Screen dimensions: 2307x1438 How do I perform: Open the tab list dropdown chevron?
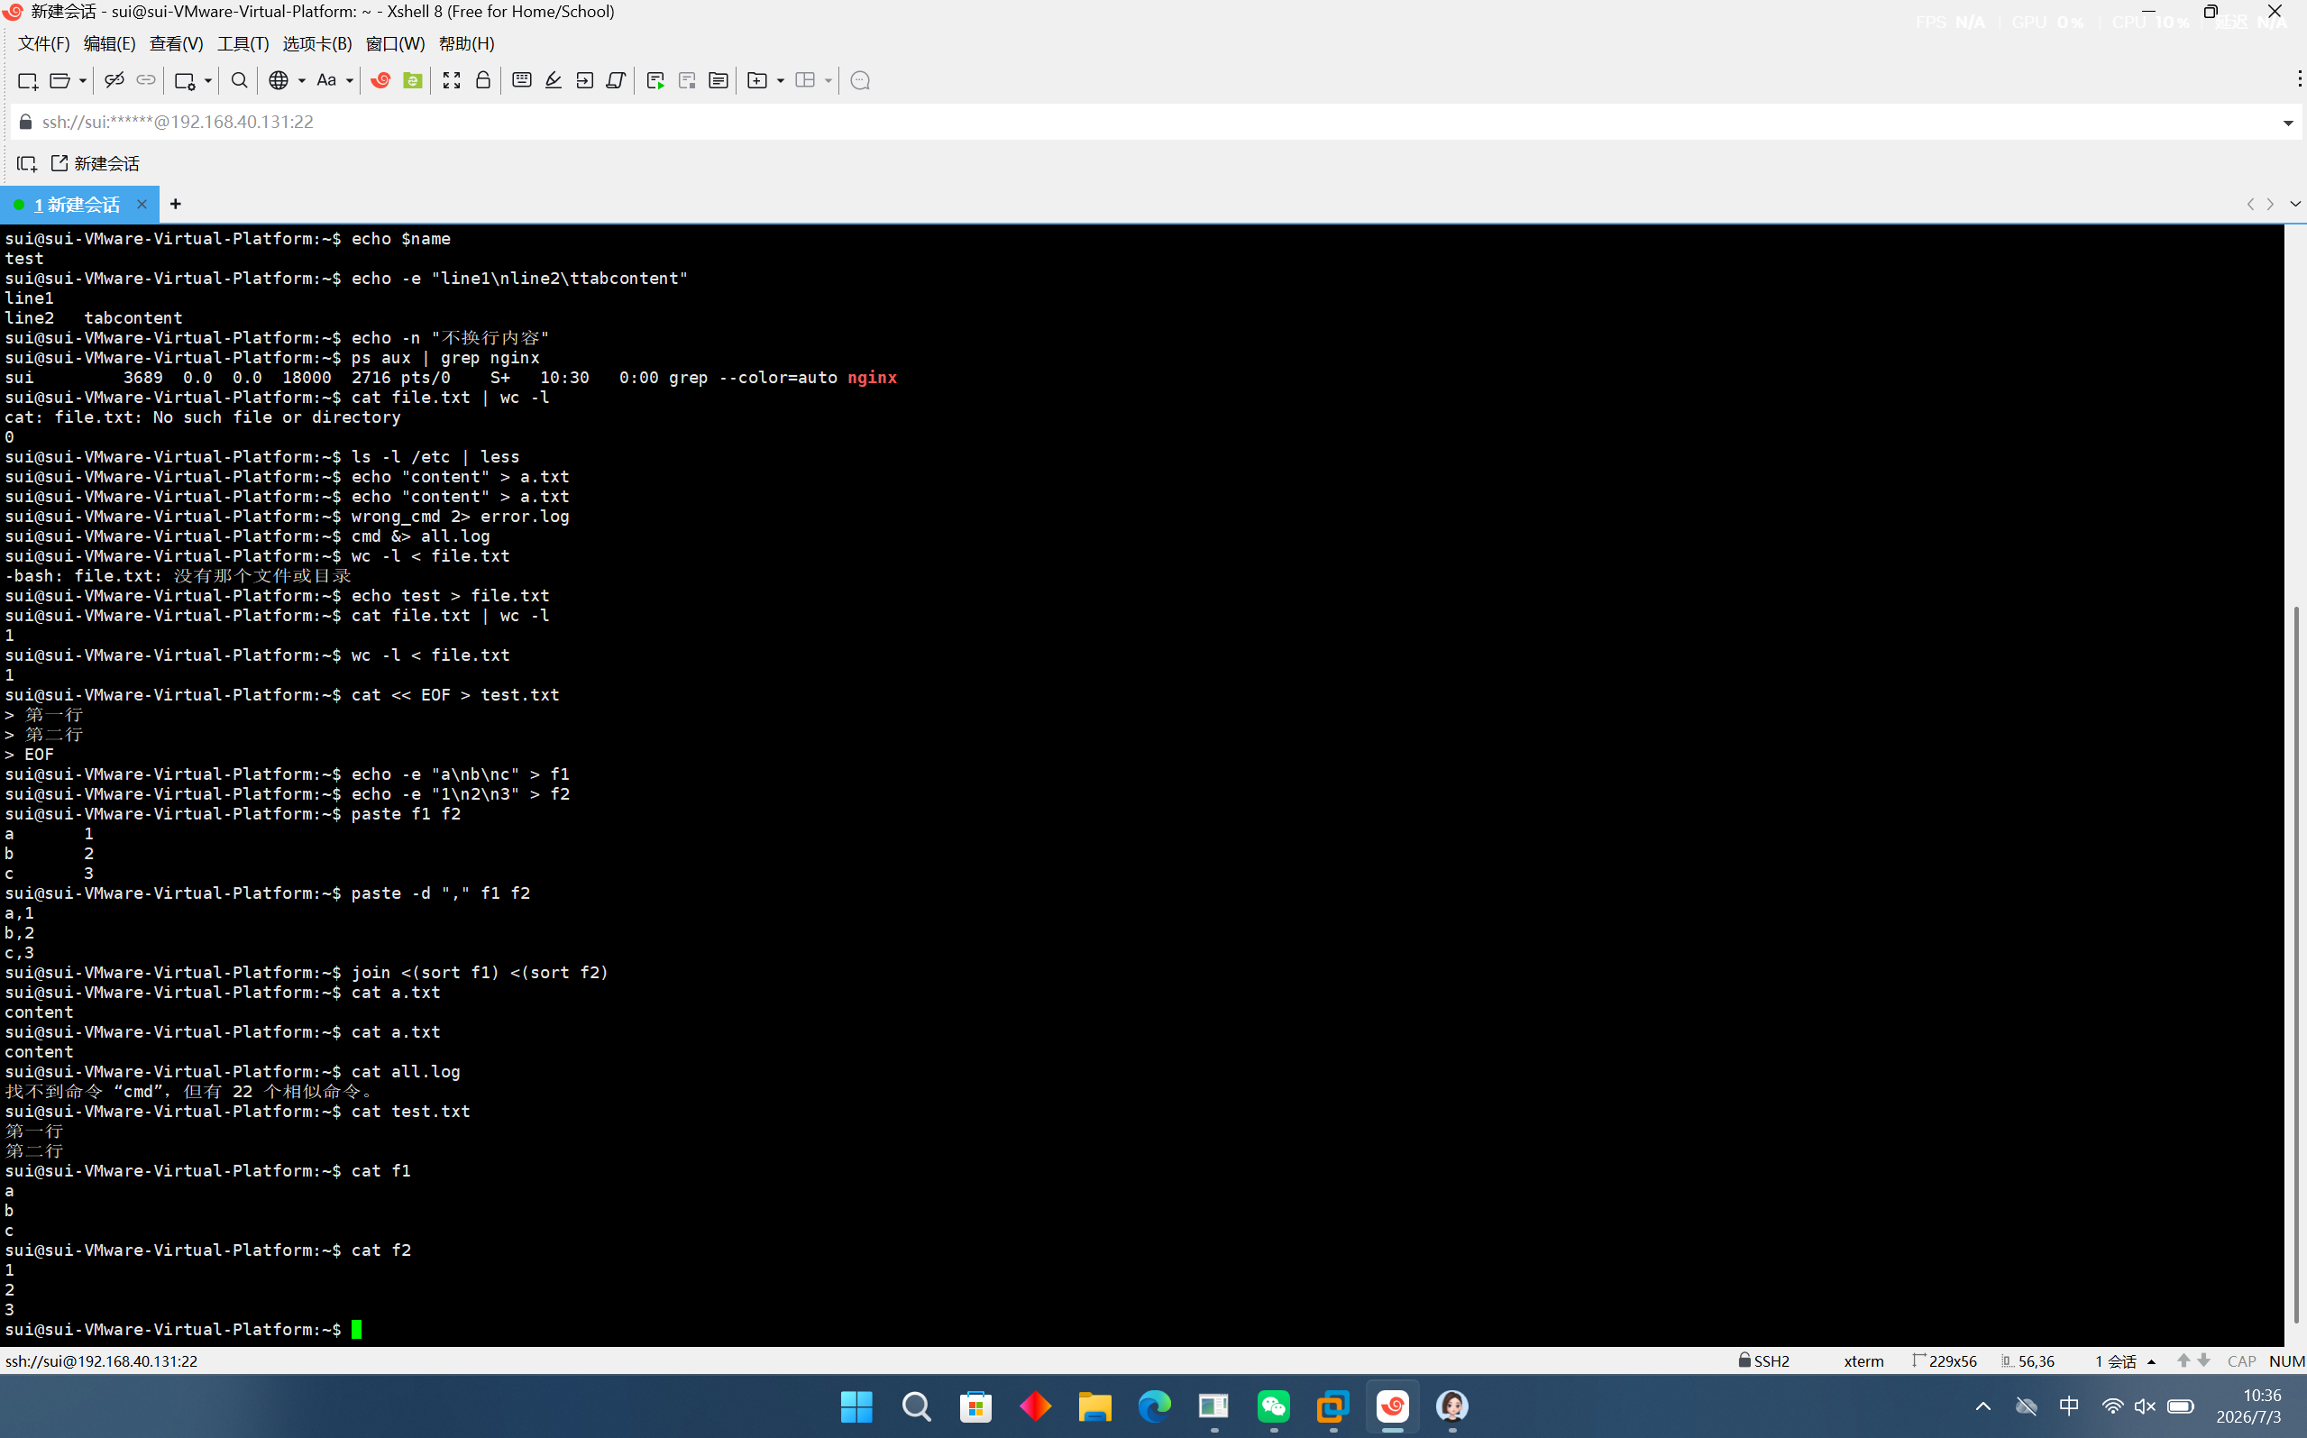pos(2294,205)
